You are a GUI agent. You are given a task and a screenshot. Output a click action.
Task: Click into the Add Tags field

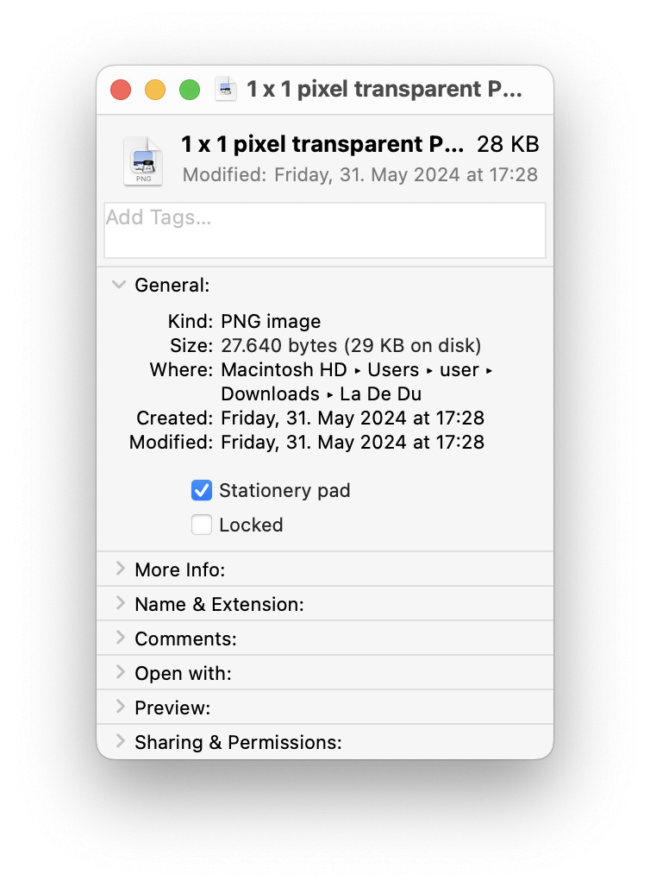coord(324,230)
